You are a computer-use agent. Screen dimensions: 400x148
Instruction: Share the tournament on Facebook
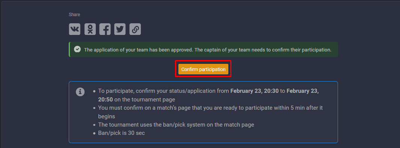click(105, 29)
